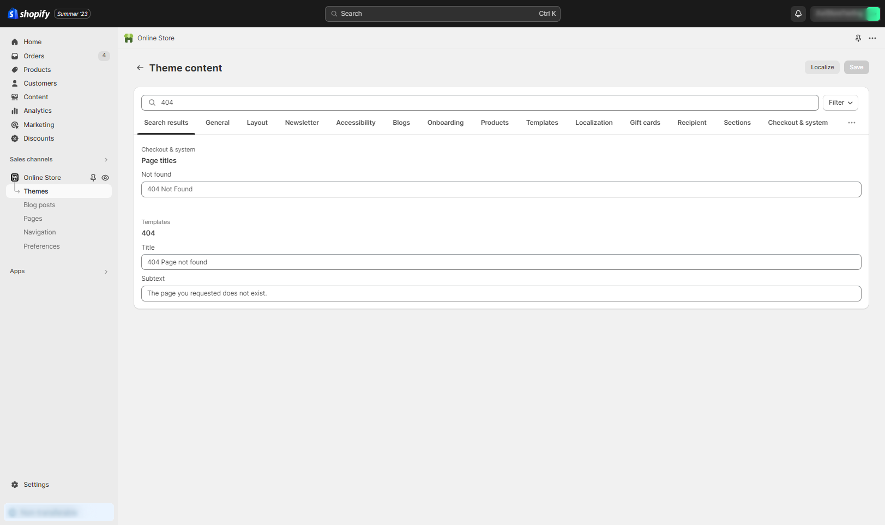Select the Products tab
885x525 pixels.
click(x=495, y=123)
